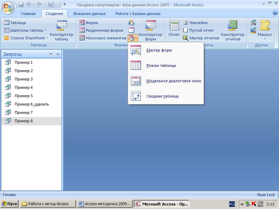Open Конструктор таблиц
Viewport: 279px width, 209px height.
click(x=61, y=30)
